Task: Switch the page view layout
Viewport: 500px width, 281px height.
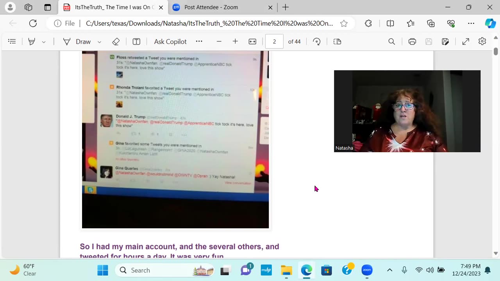Action: pos(337,41)
